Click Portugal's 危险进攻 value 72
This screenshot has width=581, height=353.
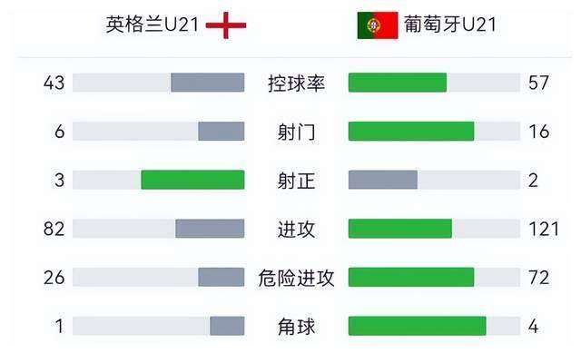pyautogui.click(x=538, y=278)
